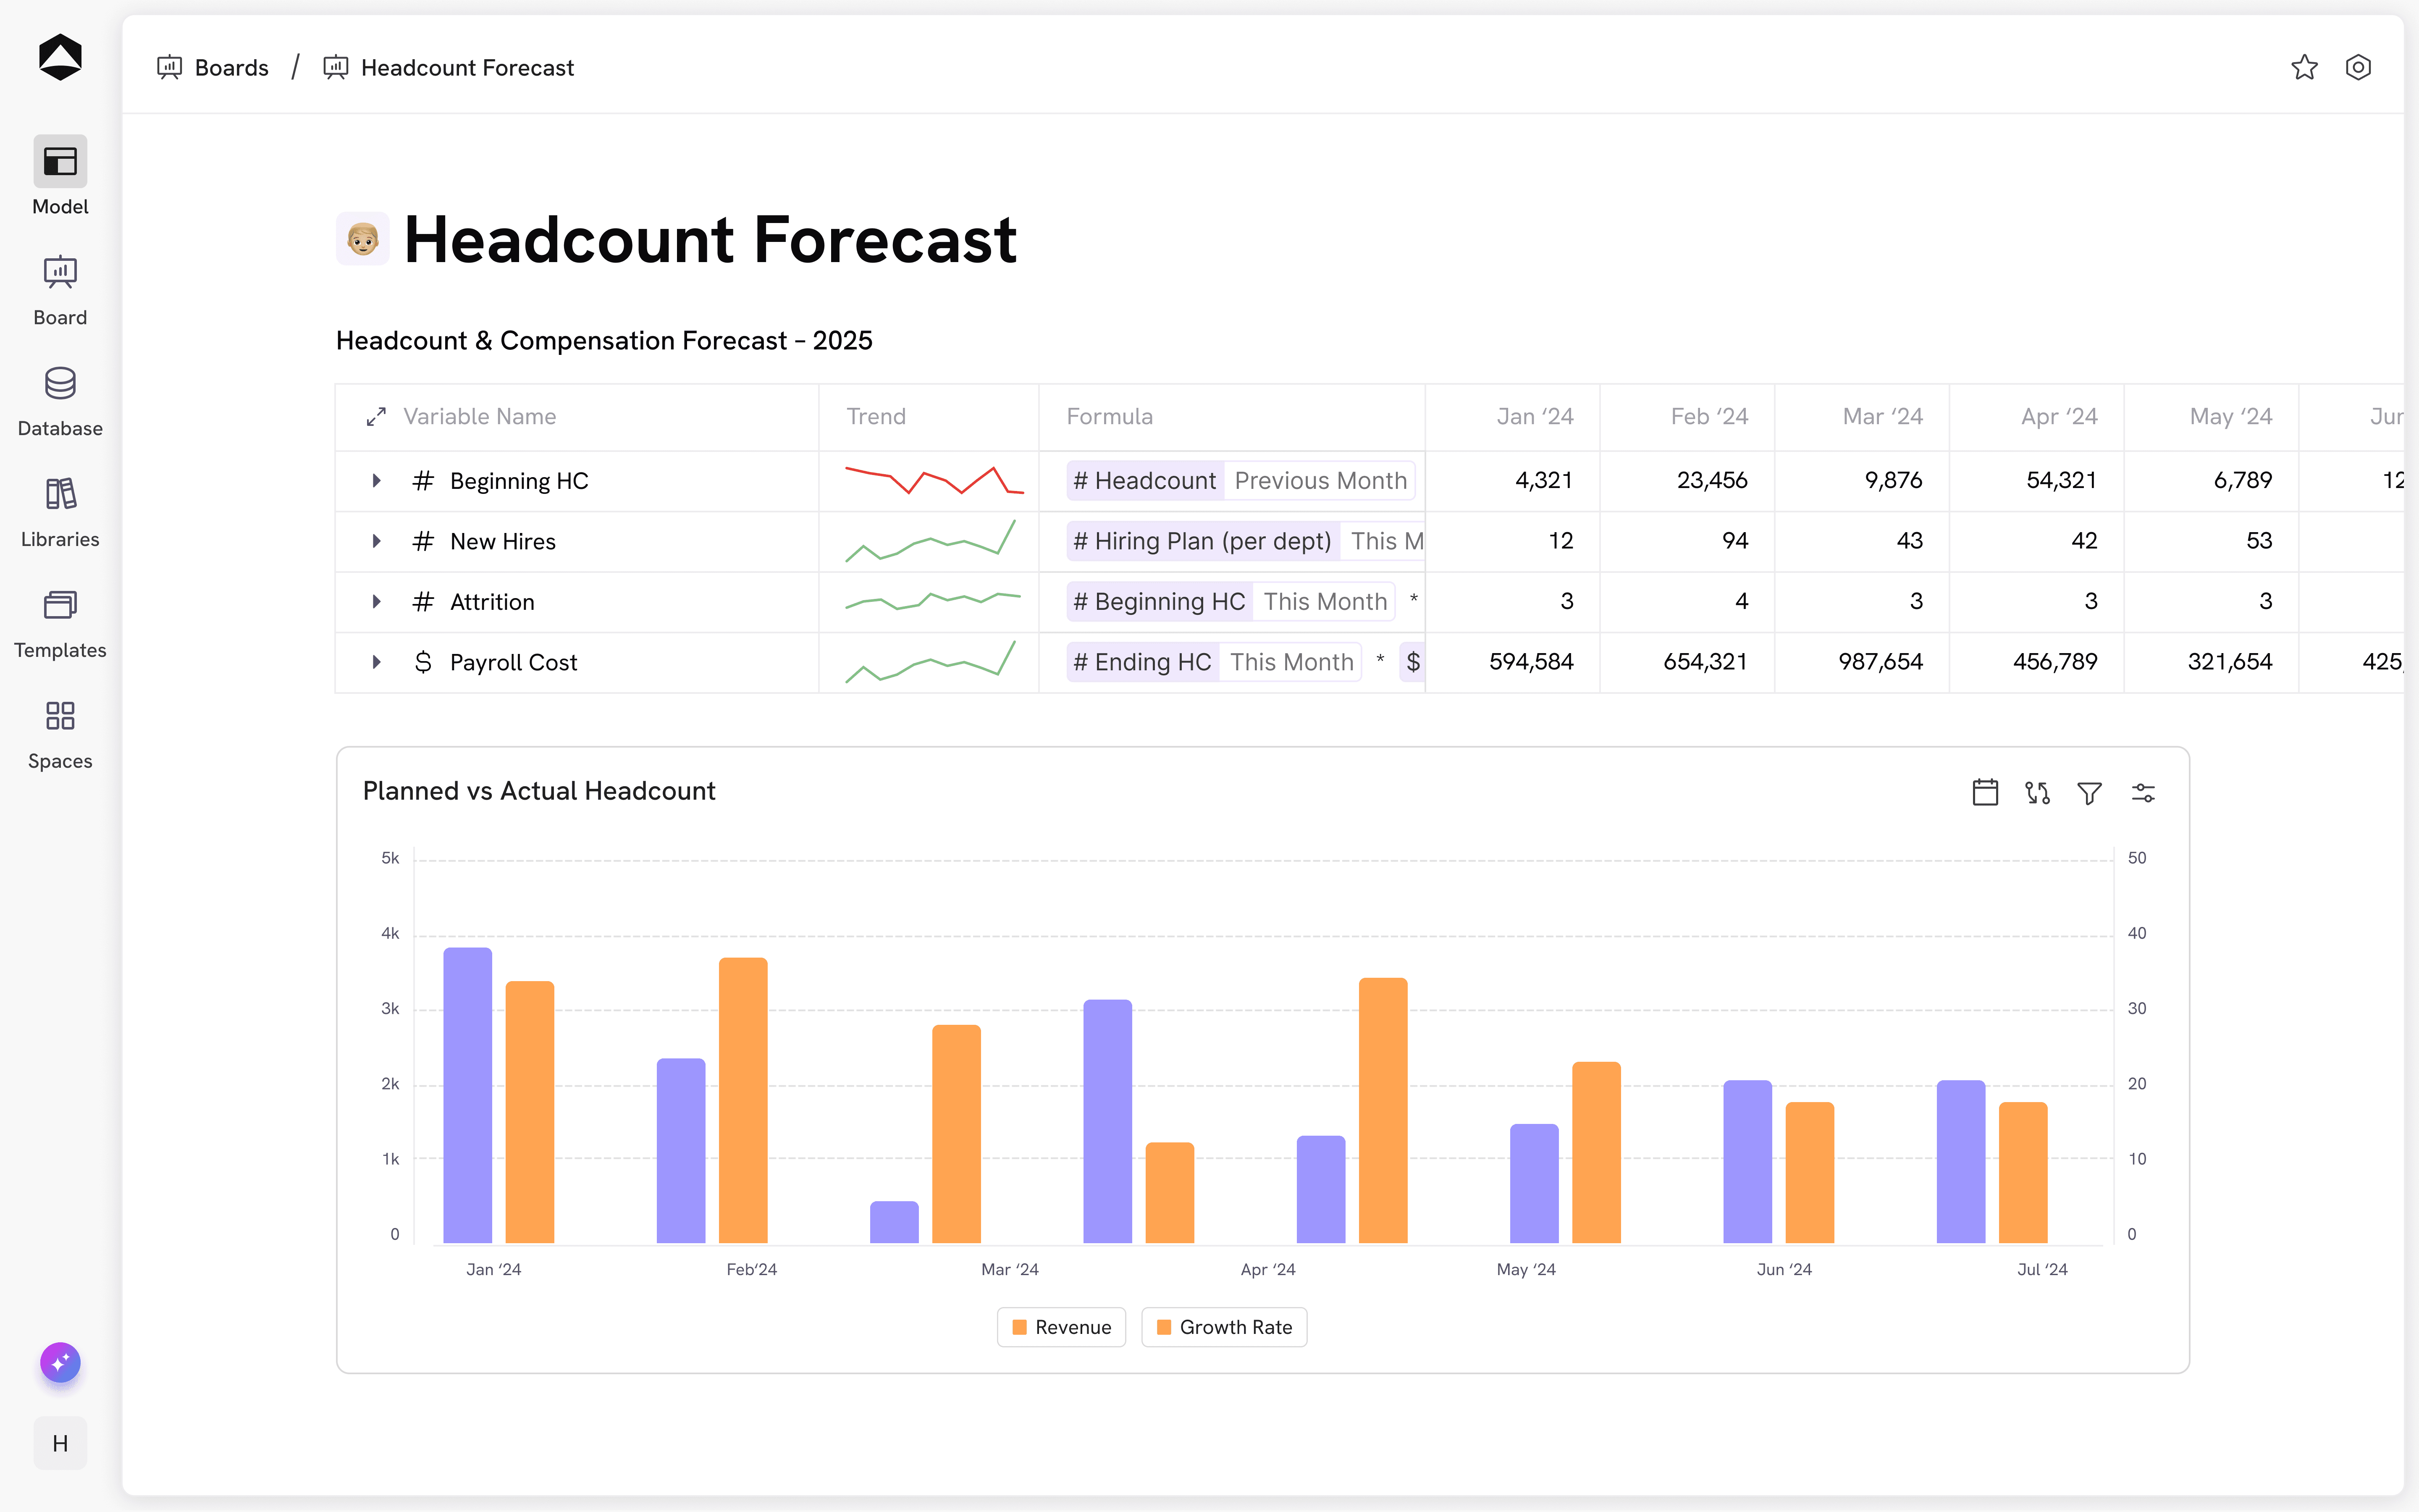This screenshot has height=1512, width=2419.
Task: Open the chart calendar date picker
Action: coord(1985,792)
